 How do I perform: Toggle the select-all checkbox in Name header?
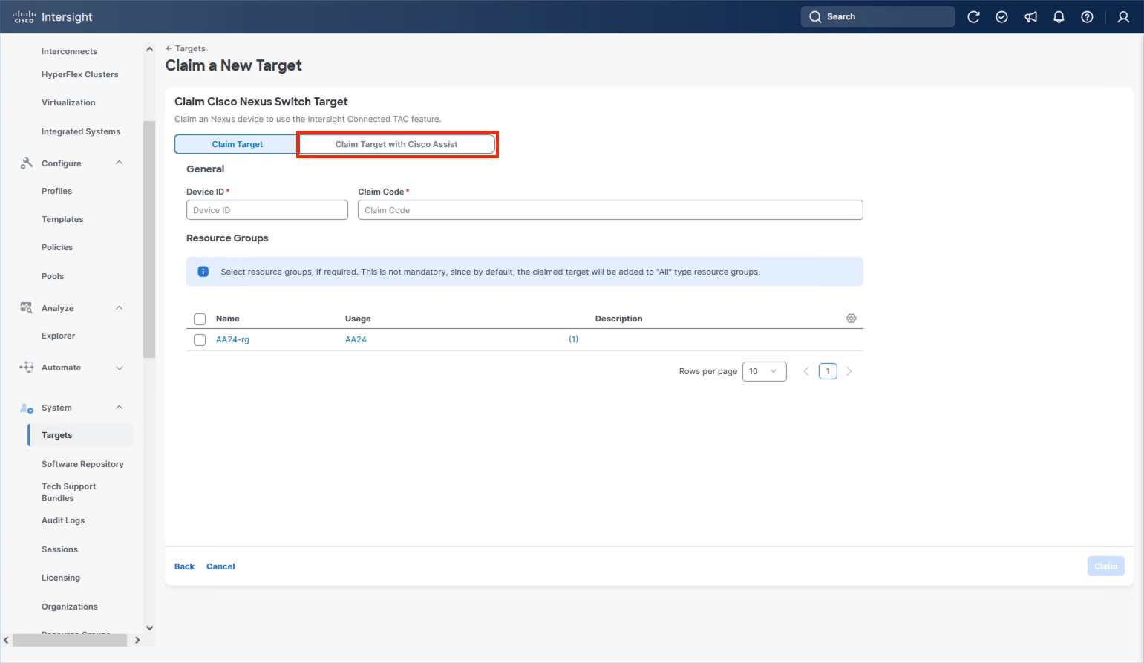200,319
